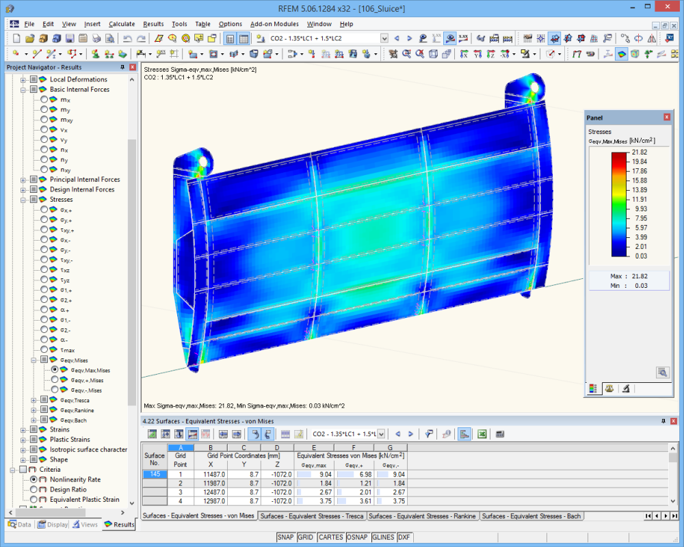Expand the σeqv,Tresca node
This screenshot has height=547, width=684.
tap(34, 401)
